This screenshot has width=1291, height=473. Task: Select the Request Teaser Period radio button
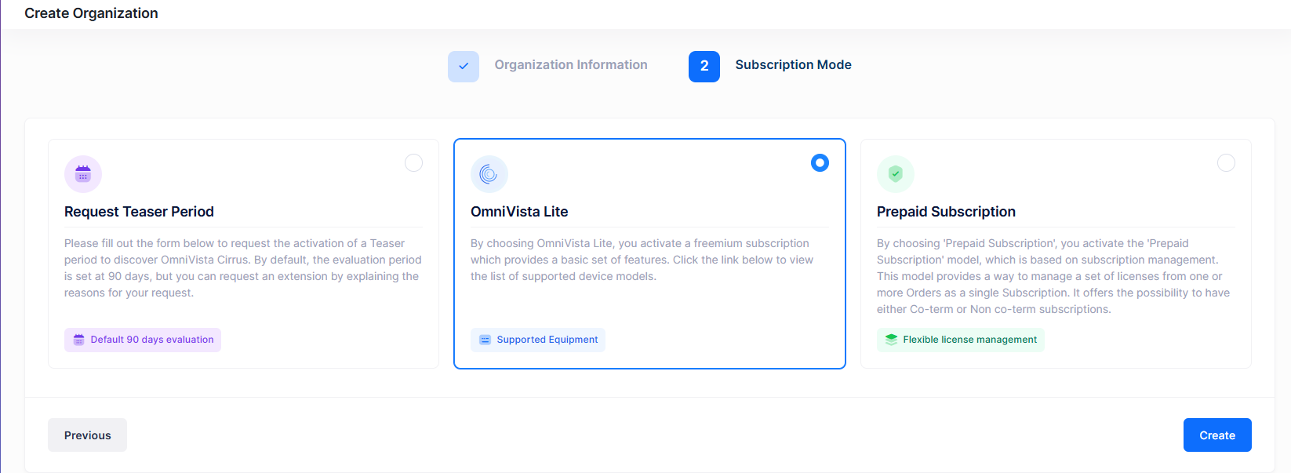413,162
